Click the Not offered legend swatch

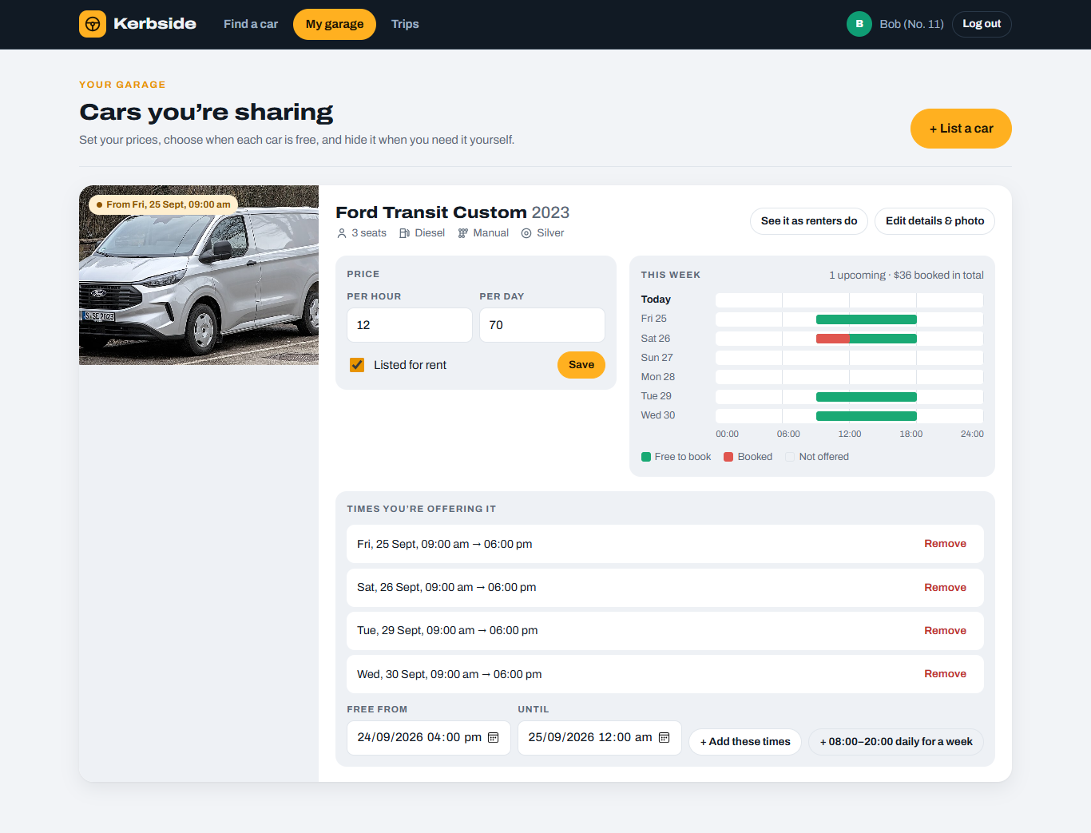tap(790, 457)
